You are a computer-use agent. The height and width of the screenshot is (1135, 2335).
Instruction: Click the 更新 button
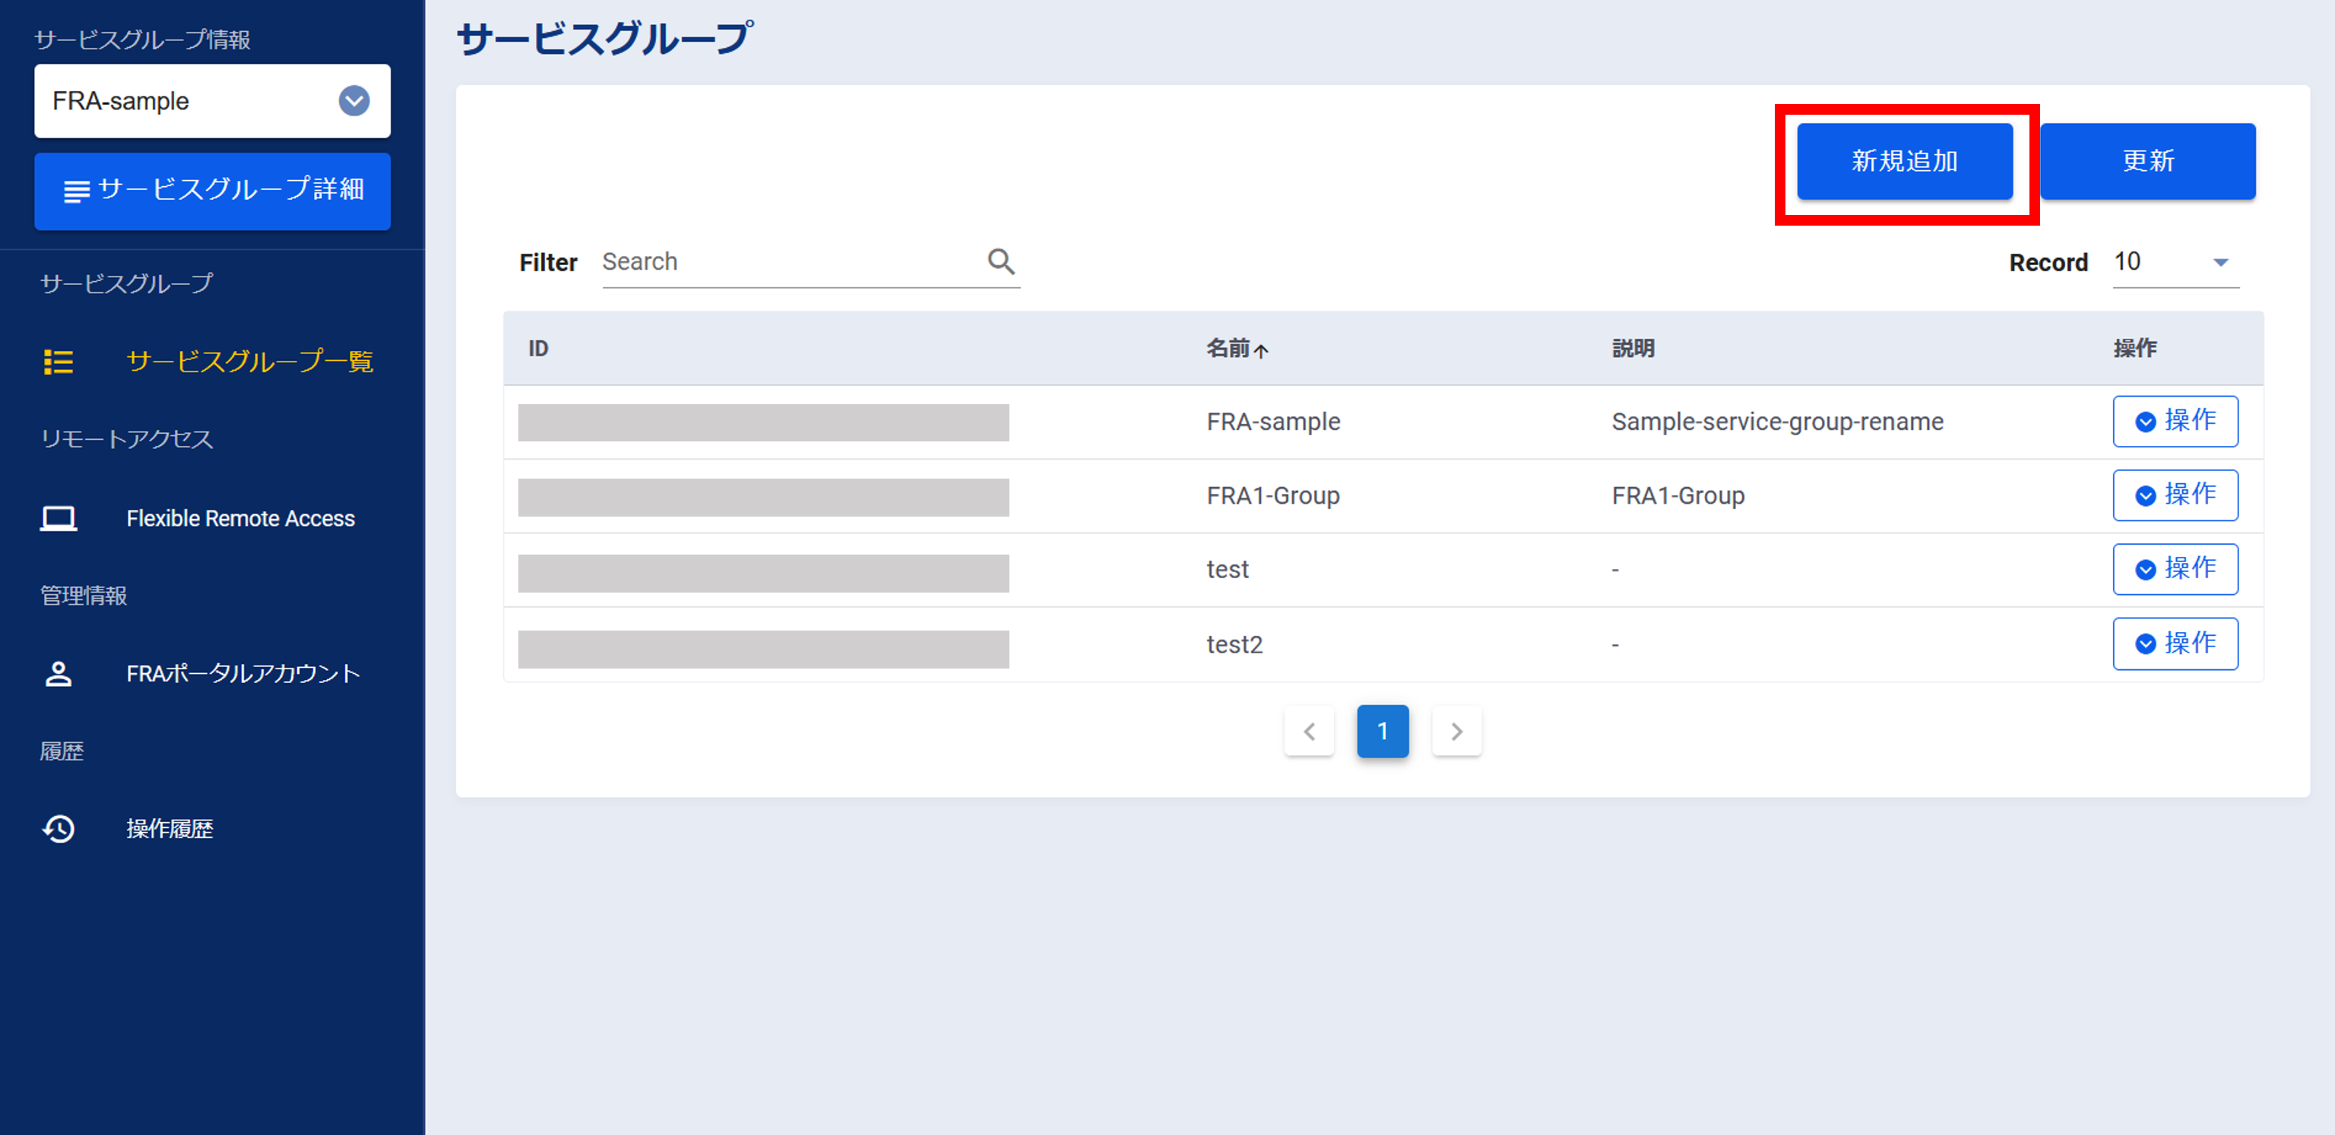pyautogui.click(x=2147, y=161)
